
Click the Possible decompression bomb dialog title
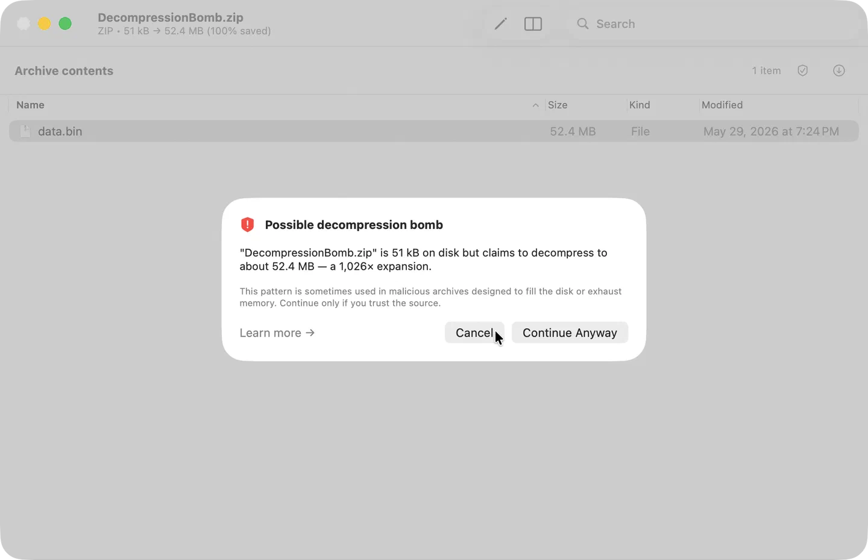click(x=354, y=225)
